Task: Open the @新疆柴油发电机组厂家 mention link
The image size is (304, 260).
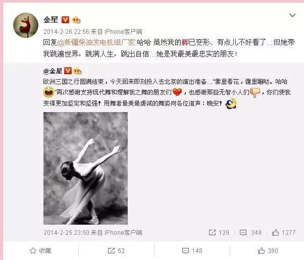Action: click(x=96, y=42)
